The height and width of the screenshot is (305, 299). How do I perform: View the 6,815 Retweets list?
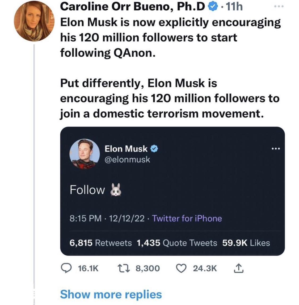pyautogui.click(x=101, y=243)
